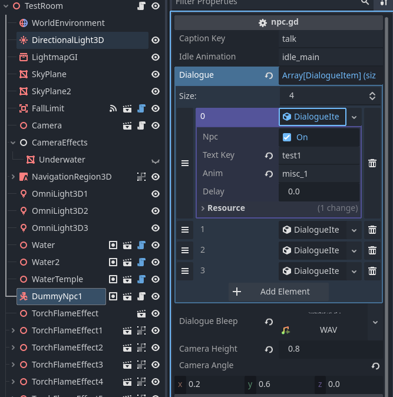Hide the DirectionalLight3D node

click(x=156, y=40)
